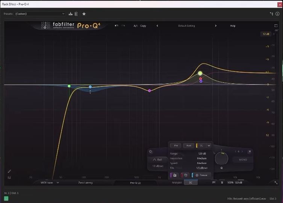This screenshot has height=203, width=283.
Task: Toggle the bypass icon in bottom bar
Action: 214,182
